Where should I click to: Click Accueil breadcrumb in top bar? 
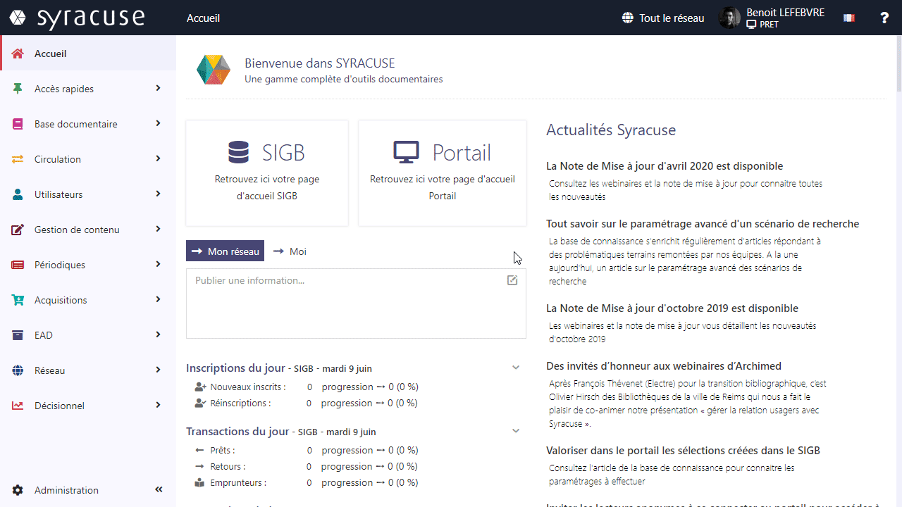pos(203,18)
